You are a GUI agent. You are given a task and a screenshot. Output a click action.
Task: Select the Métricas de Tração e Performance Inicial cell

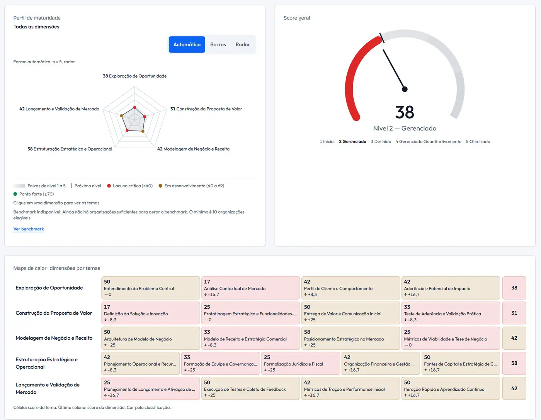(x=351, y=388)
